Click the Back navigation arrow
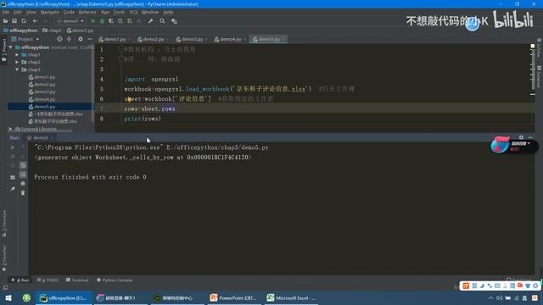This screenshot has height=305, width=543. click(35, 21)
